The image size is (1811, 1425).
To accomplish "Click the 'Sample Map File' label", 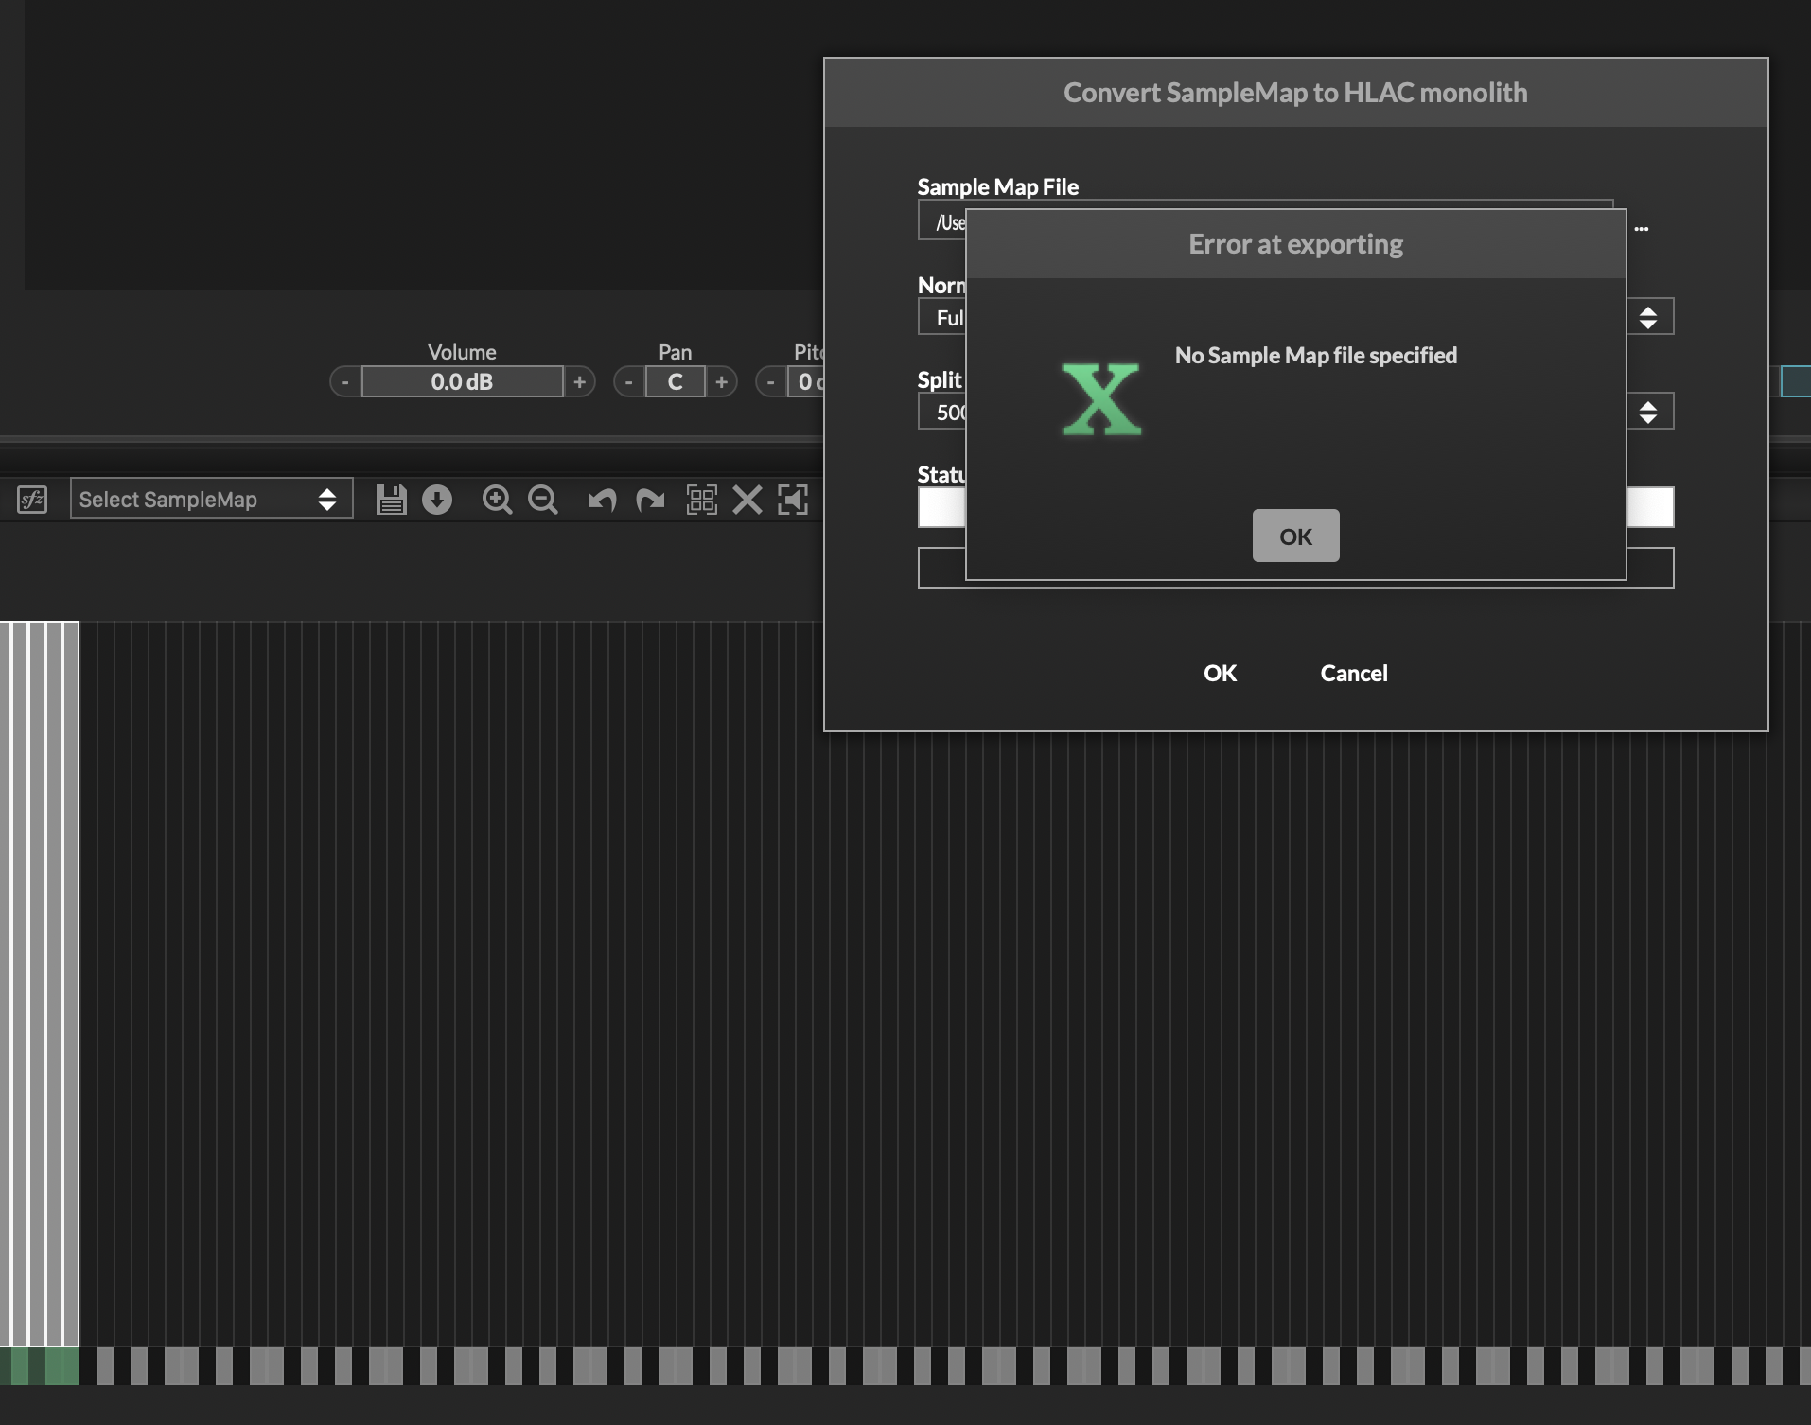I will (997, 186).
